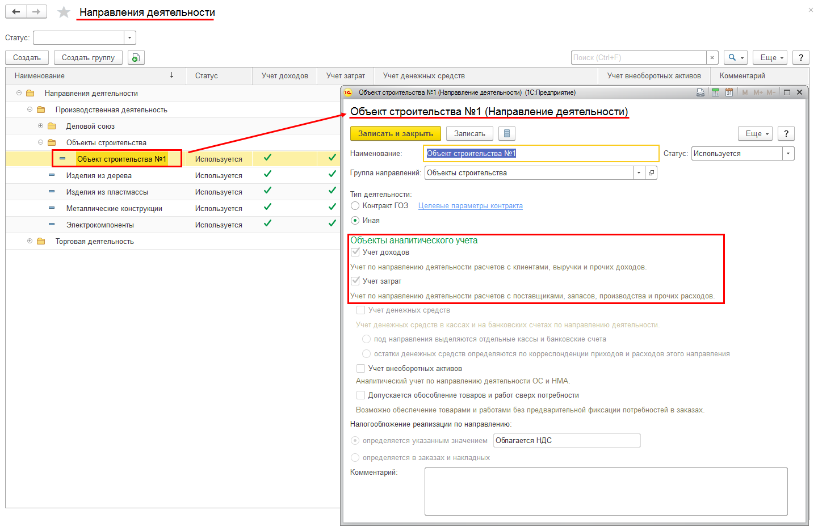
Task: Toggle the Учет затрат checkbox
Action: (355, 281)
